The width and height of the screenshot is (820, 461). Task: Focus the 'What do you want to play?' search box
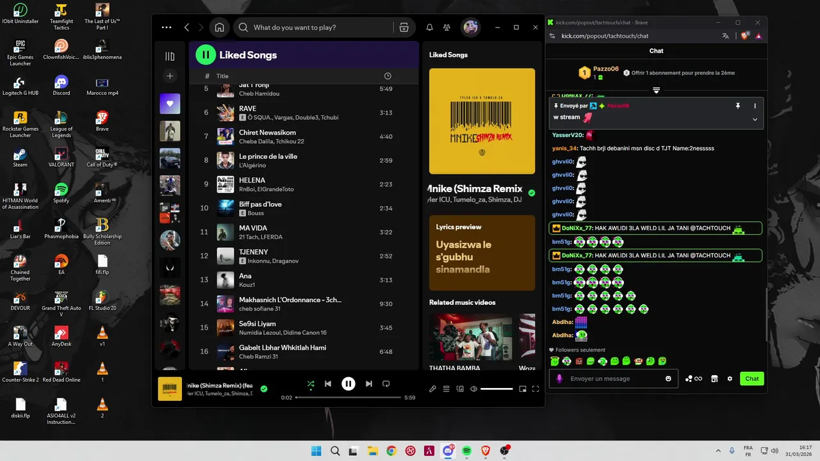pos(314,28)
